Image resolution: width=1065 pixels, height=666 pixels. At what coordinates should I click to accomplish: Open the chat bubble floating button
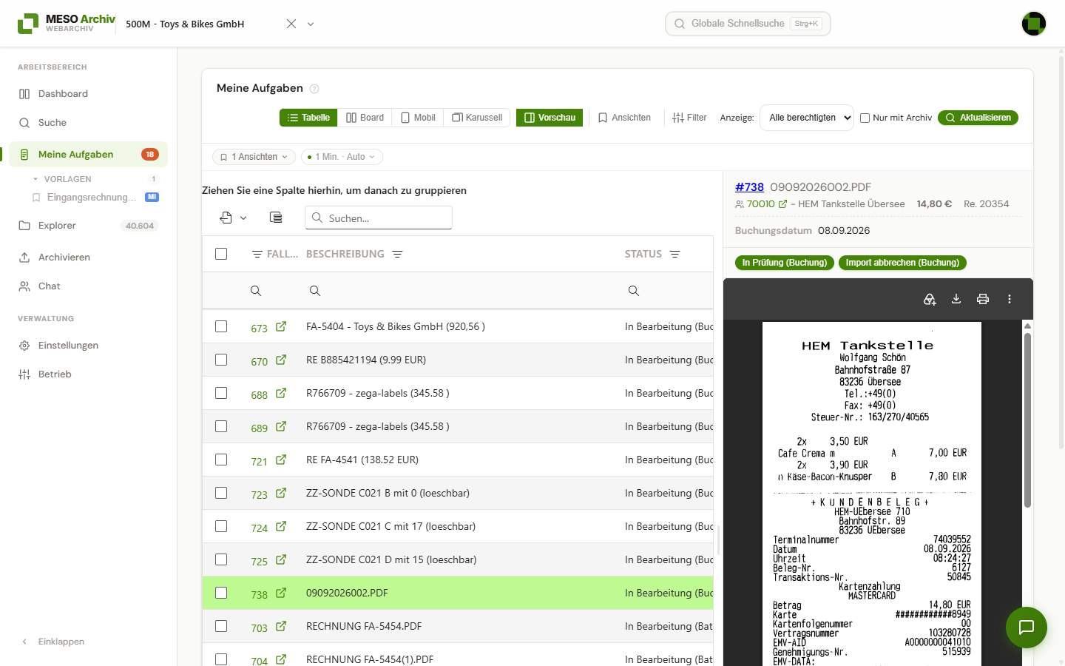[1027, 628]
